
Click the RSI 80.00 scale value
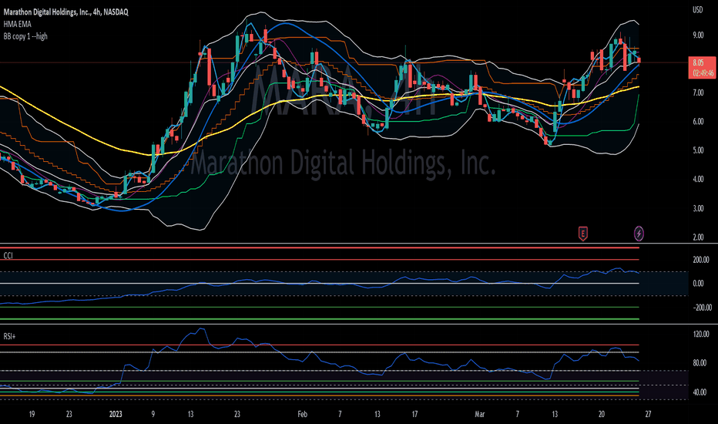700,363
